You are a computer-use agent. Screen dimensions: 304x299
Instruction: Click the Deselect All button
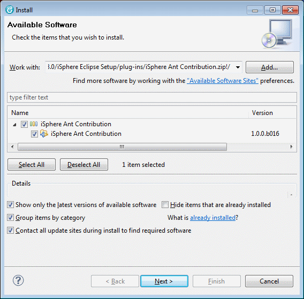pyautogui.click(x=84, y=165)
